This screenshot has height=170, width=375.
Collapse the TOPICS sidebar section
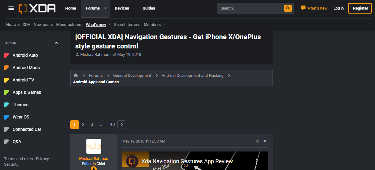click(56, 43)
